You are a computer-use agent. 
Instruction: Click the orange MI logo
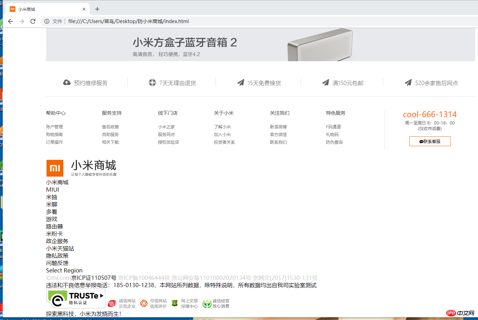tap(55, 168)
